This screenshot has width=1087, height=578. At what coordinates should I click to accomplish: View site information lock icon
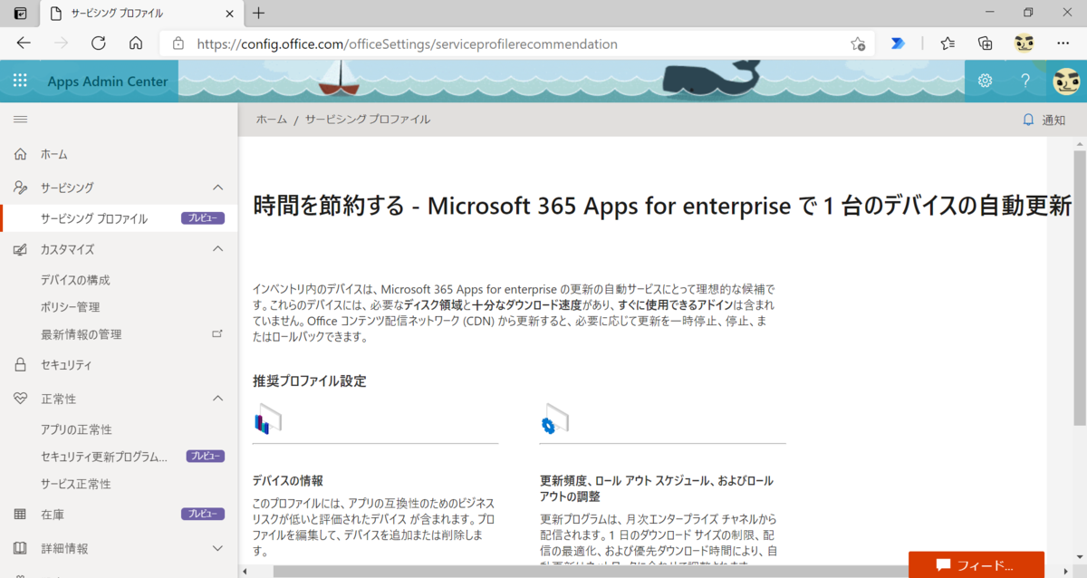pyautogui.click(x=178, y=43)
